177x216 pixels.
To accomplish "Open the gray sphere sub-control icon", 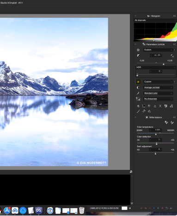I will 149,106.
